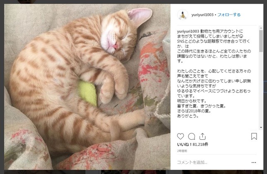This screenshot has height=174, width=267.
Task: Click the caption scrollbar down arrow
Action: tap(261, 127)
